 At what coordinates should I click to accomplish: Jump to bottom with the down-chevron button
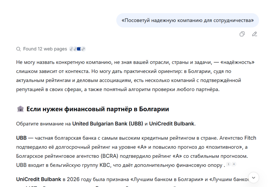pyautogui.click(x=253, y=178)
